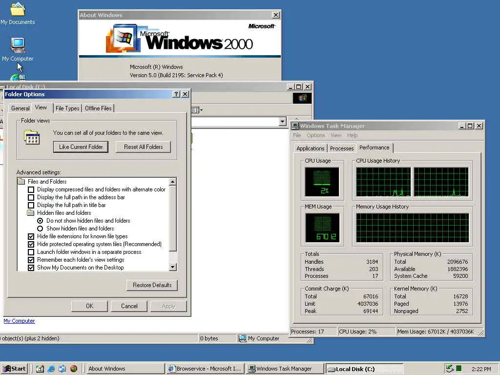This screenshot has height=375, width=500.
Task: Click the Like Current Folder button
Action: coord(81,147)
